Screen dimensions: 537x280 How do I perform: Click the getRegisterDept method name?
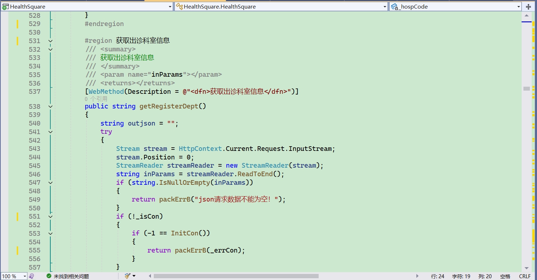[169, 106]
